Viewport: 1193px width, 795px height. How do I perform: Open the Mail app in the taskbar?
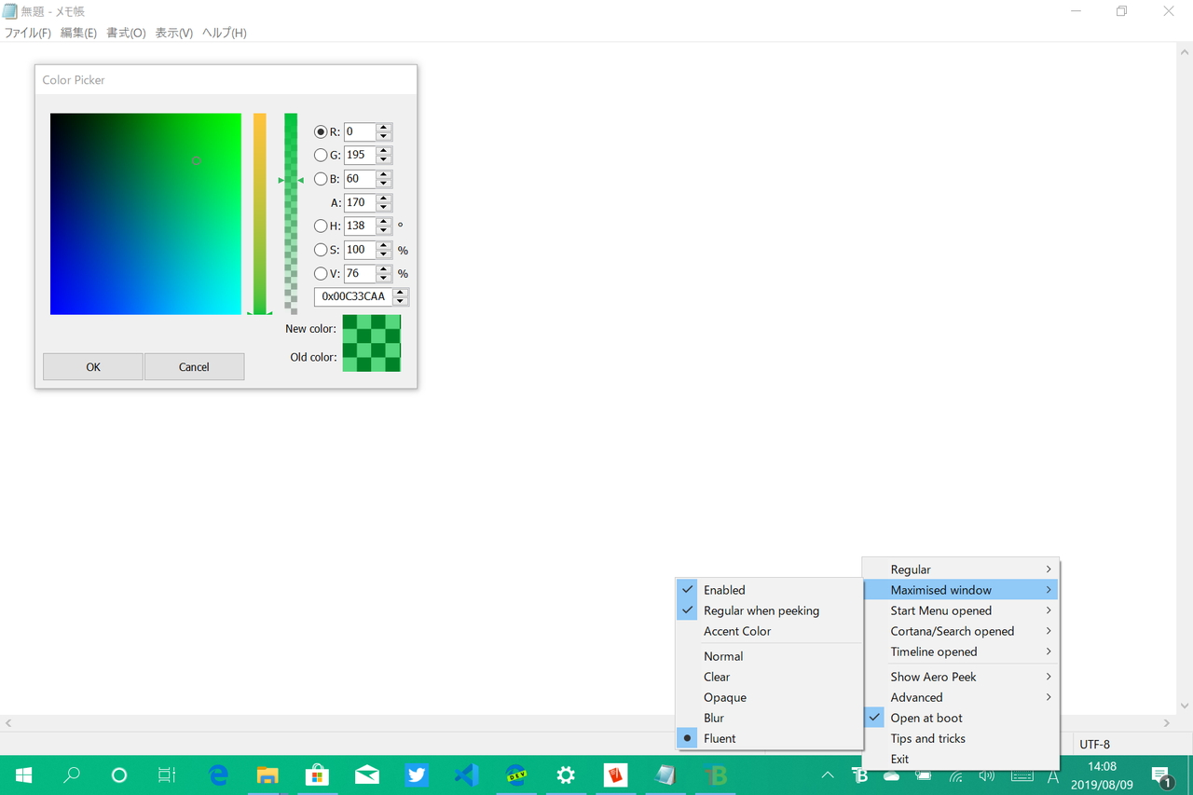click(x=367, y=774)
